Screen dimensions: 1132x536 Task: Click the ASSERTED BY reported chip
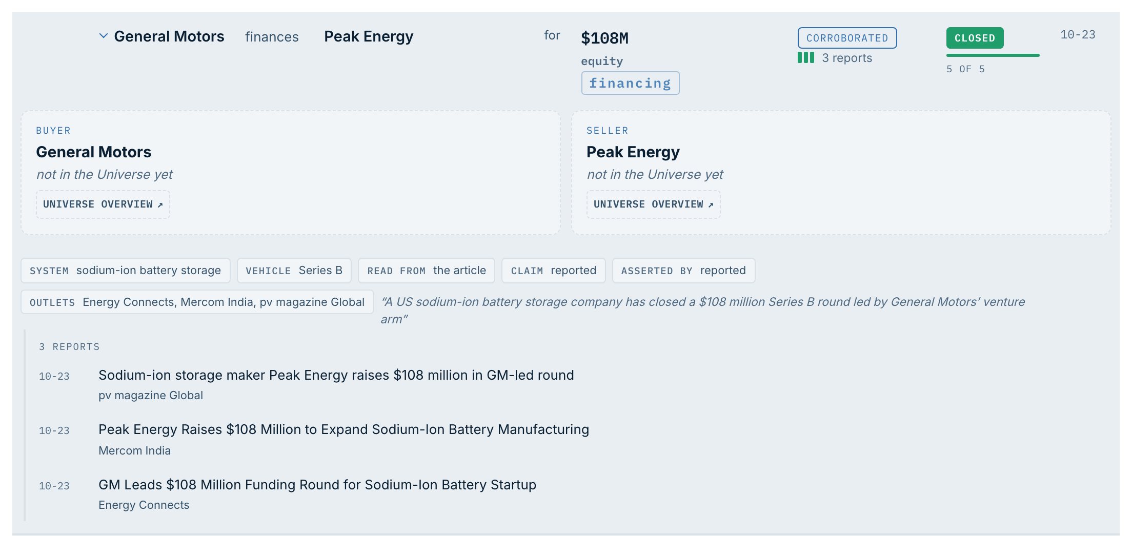[x=684, y=271]
